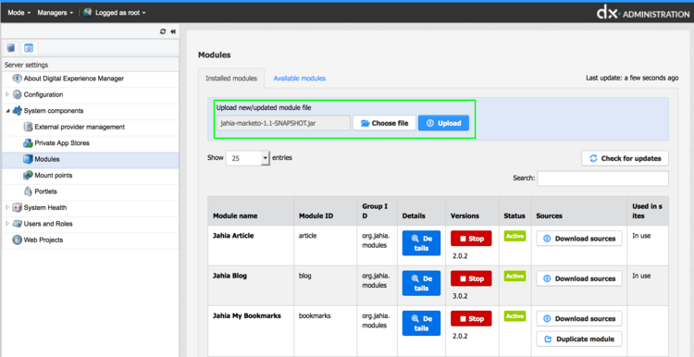Click the System Health first-aid icon
The height and width of the screenshot is (357, 694).
[18, 207]
